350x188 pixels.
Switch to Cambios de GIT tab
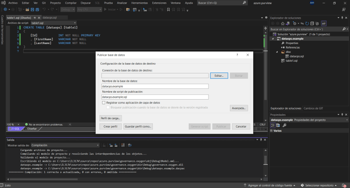coord(314,108)
